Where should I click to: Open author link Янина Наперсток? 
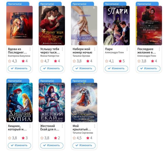50,56
